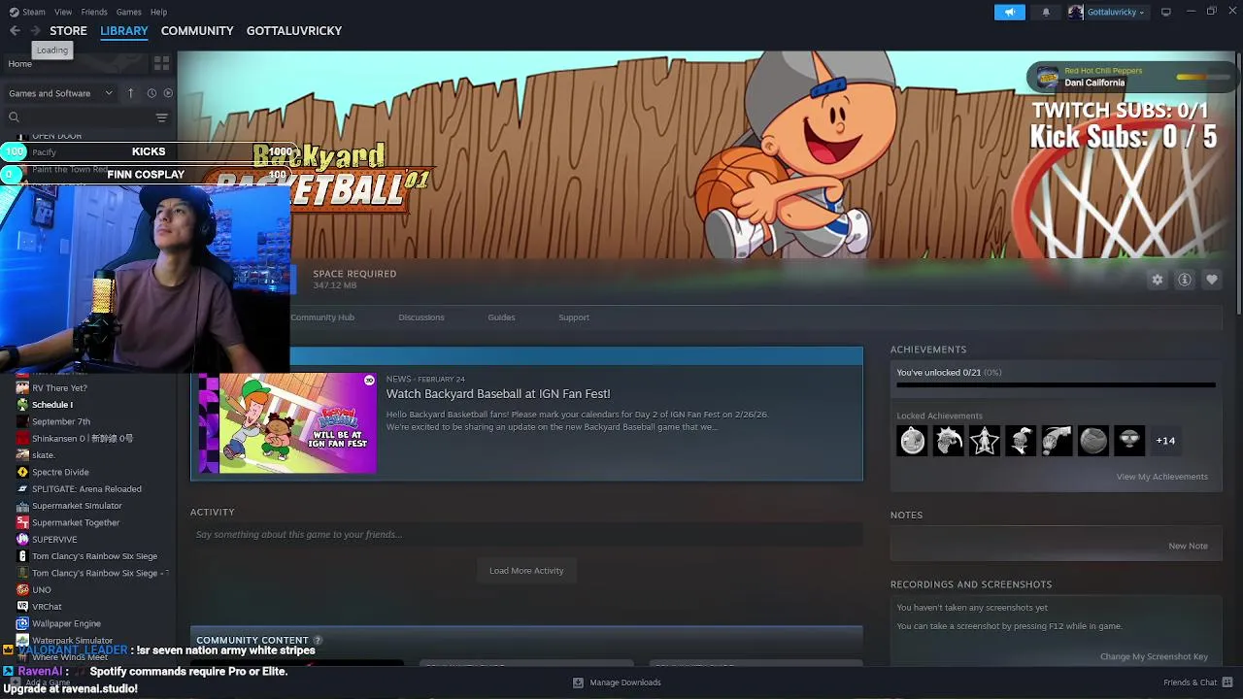Click the VRChat game icon
The image size is (1243, 699).
[x=22, y=607]
